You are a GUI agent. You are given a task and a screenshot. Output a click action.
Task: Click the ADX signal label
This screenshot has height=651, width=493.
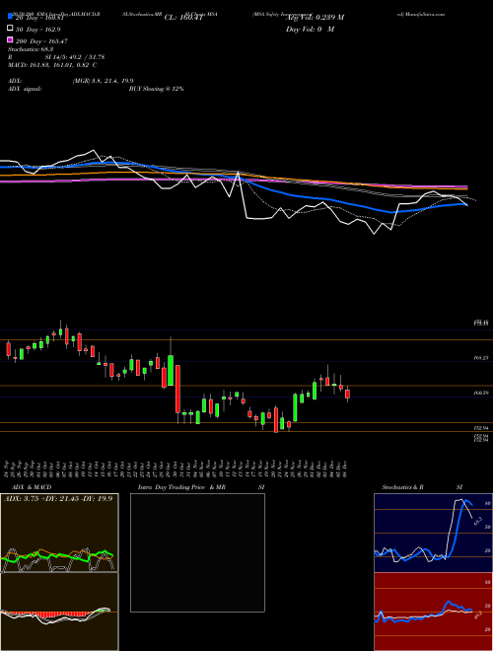[x=25, y=89]
